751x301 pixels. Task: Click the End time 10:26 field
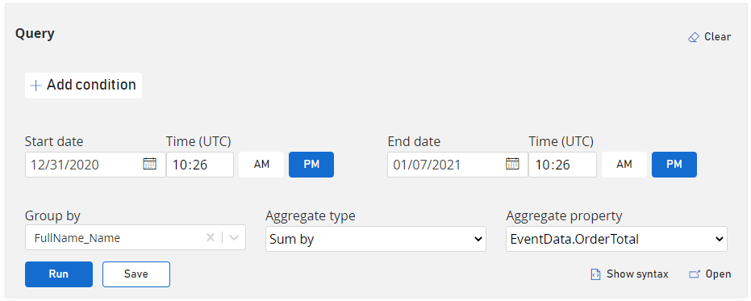pyautogui.click(x=563, y=165)
